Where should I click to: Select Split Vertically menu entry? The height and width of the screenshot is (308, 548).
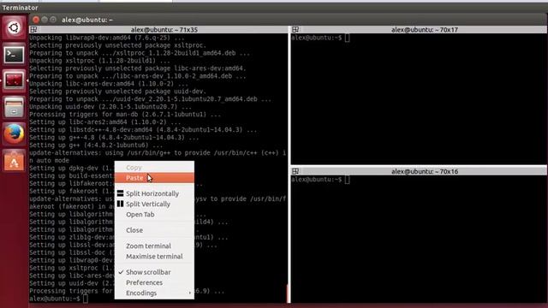(x=154, y=204)
